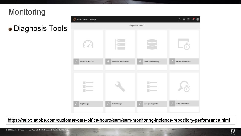Open the user profile avatar

[x=198, y=19]
